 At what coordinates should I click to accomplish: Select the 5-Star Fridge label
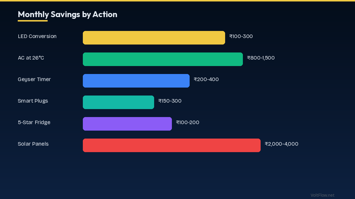[x=34, y=122]
